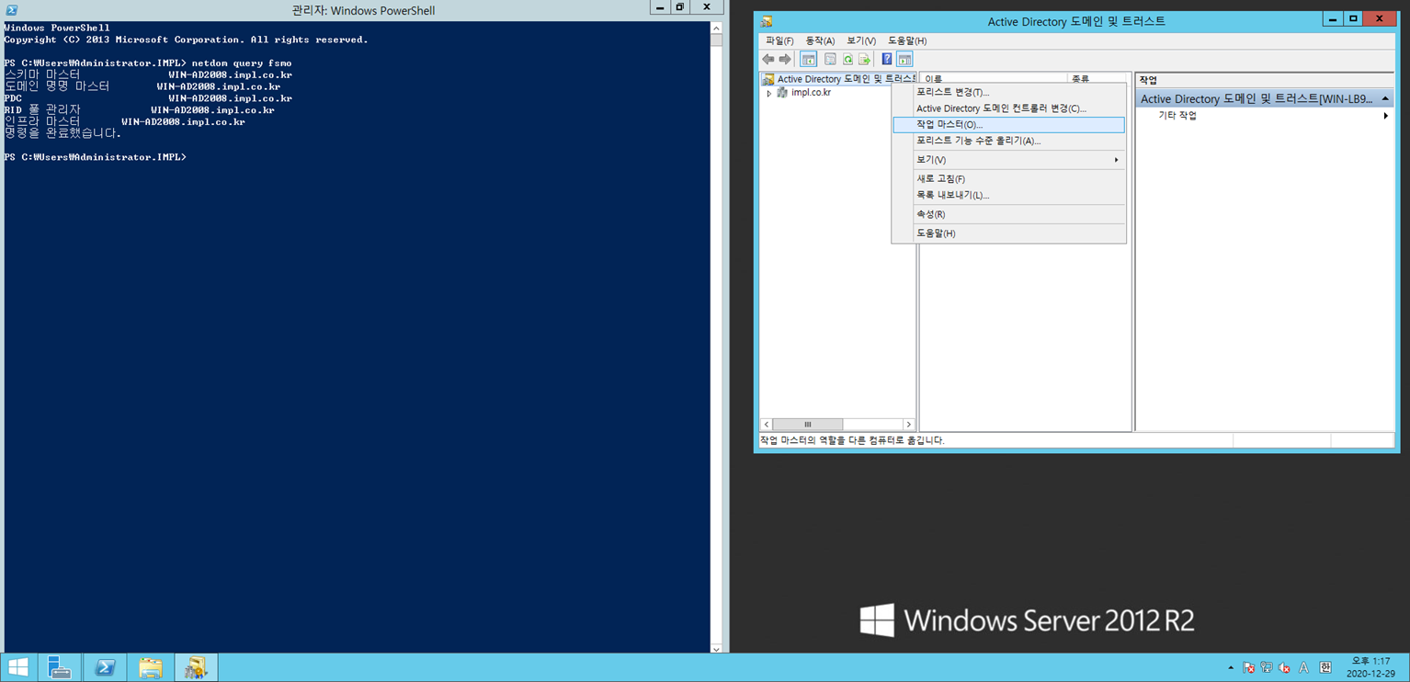Select 목록 내보내기(L)... in the context menu
The image size is (1410, 682).
click(1009, 196)
